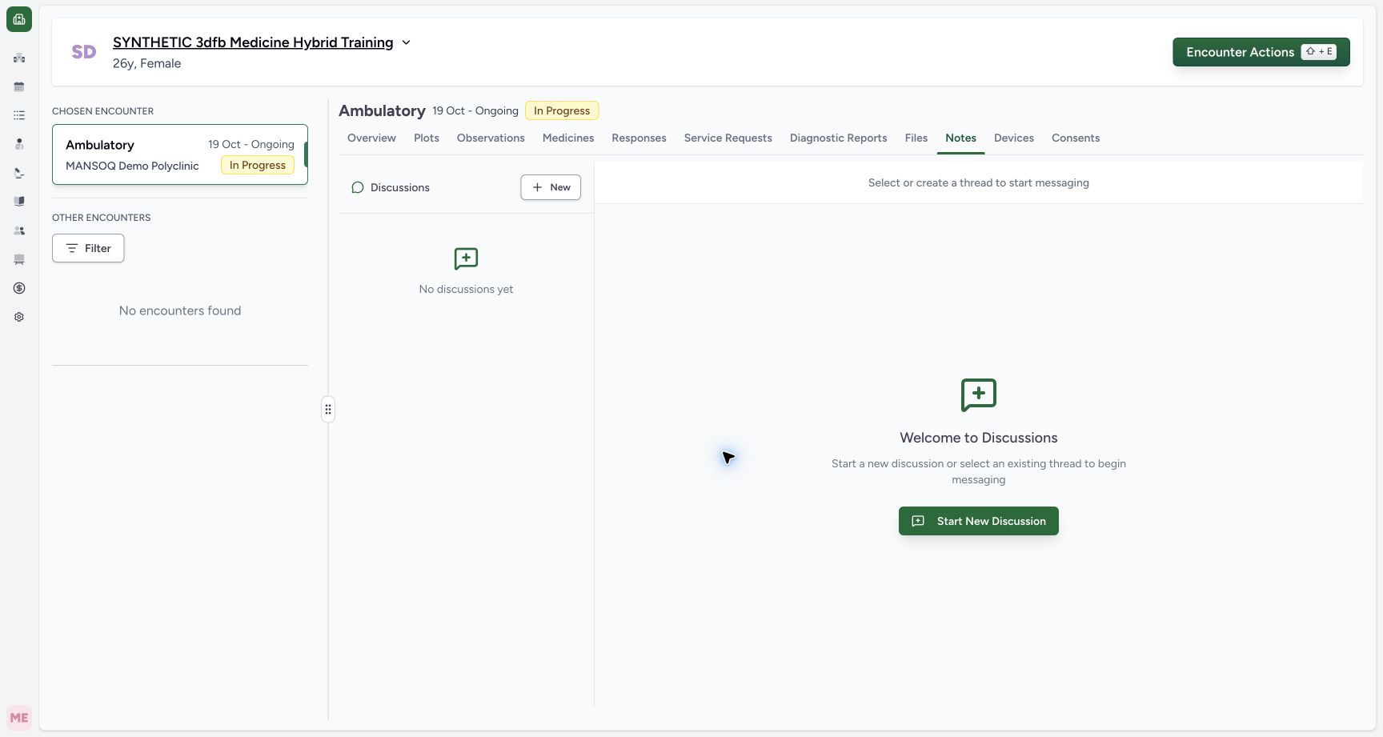1383x737 pixels.
Task: Open the users group sidebar icon
Action: tap(19, 230)
